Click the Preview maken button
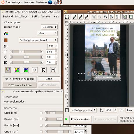 [x=80, y=119]
